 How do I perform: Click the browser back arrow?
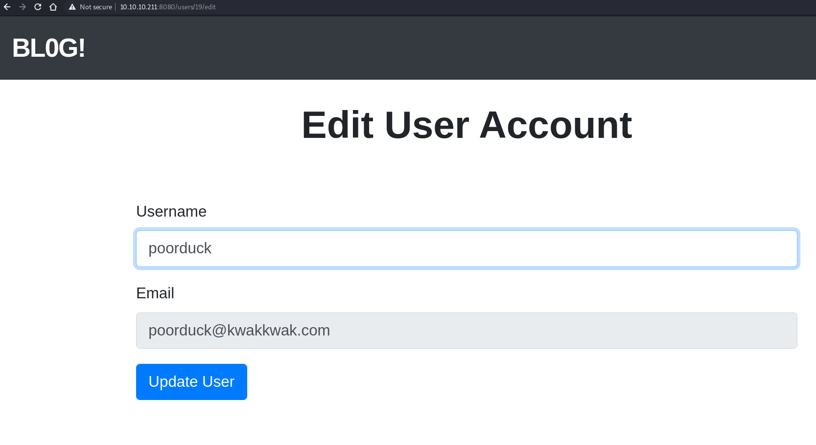[7, 7]
